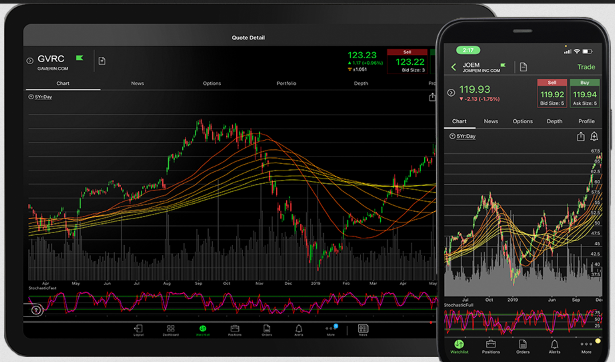Select the green Watchlist icon on the tablet

pos(203,329)
